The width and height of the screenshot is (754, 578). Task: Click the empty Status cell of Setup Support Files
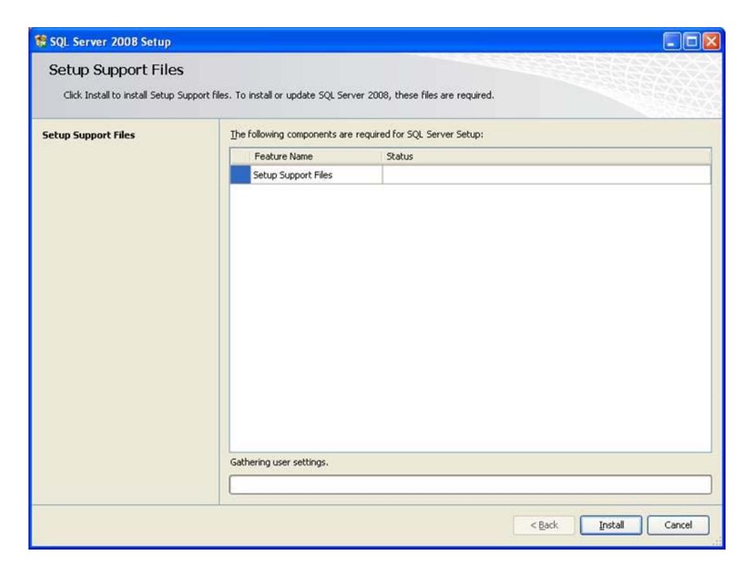(546, 175)
